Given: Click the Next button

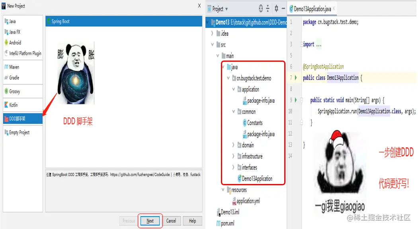Looking at the screenshot, I should 150,221.
